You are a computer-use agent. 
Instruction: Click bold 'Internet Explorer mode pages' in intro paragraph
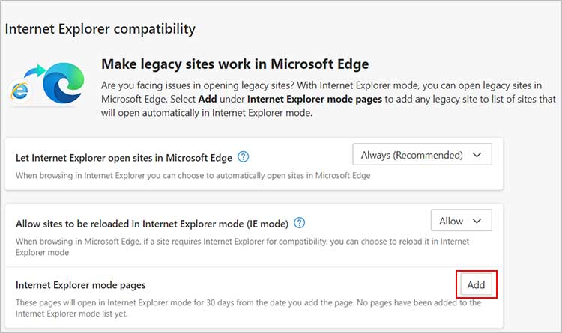point(314,100)
